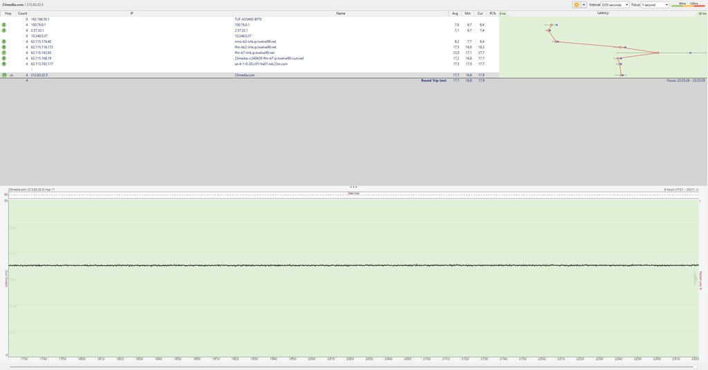This screenshot has height=370, width=708.
Task: Click the green hop circle for 62.115.174.40
Action: [x=4, y=41]
